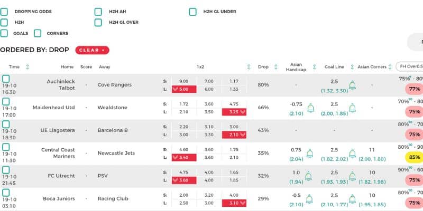The width and height of the screenshot is (423, 211).
Task: Check the Corners filter box
Action: pos(38,33)
